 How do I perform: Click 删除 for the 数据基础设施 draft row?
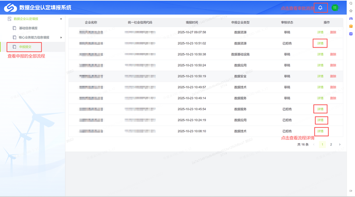coord(333,54)
